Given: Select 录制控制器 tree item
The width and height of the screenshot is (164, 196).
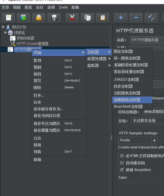Looking at the screenshot, I should point(25,38).
